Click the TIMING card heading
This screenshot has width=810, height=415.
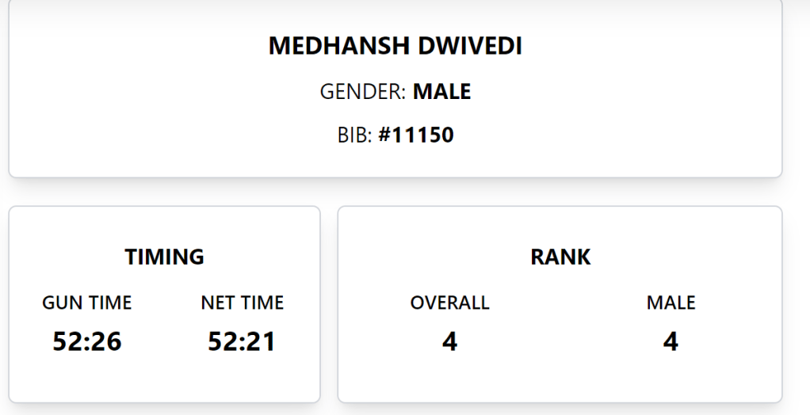tap(164, 257)
